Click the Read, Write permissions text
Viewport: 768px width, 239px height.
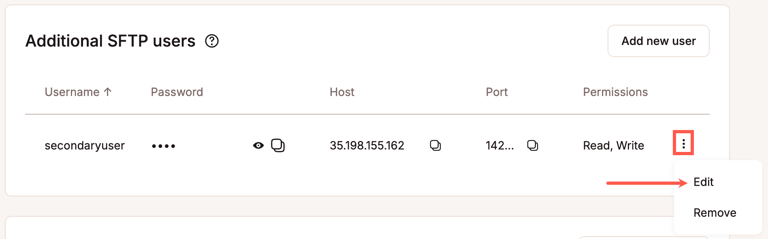click(x=613, y=145)
